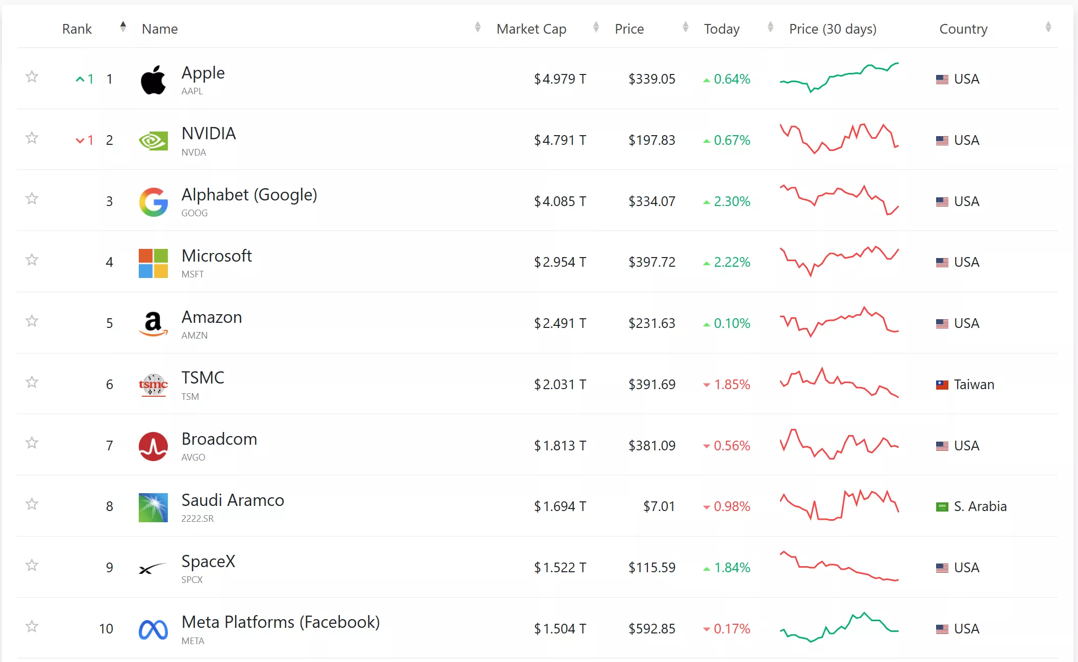Sort by Market Cap arrows
1078x662 pixels.
pos(596,27)
